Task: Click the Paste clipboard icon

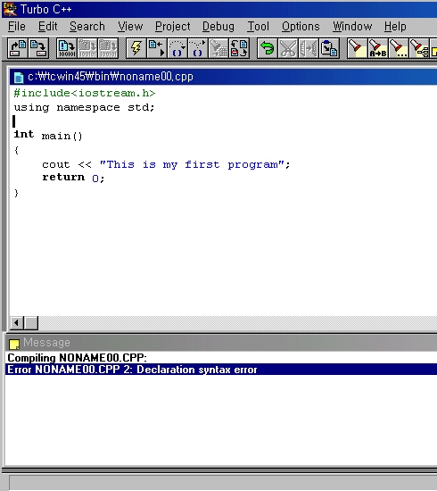Action: (329, 49)
